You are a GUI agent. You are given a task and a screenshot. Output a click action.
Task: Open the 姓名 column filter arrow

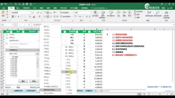[23, 32]
